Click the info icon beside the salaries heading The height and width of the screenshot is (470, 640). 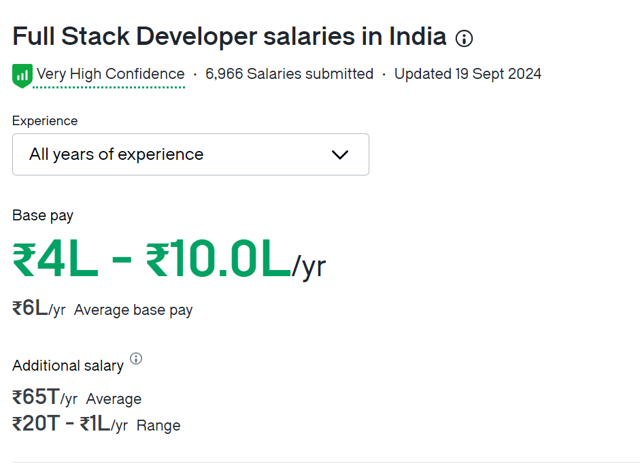click(464, 39)
